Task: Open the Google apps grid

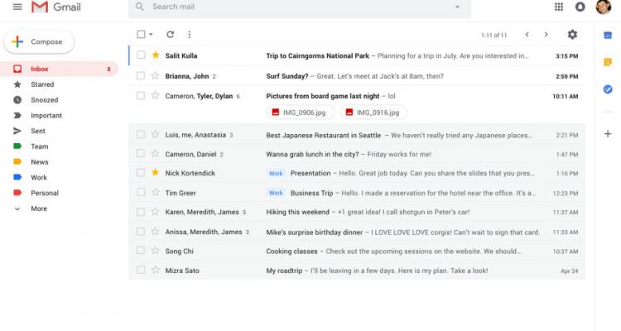Action: pos(558,7)
